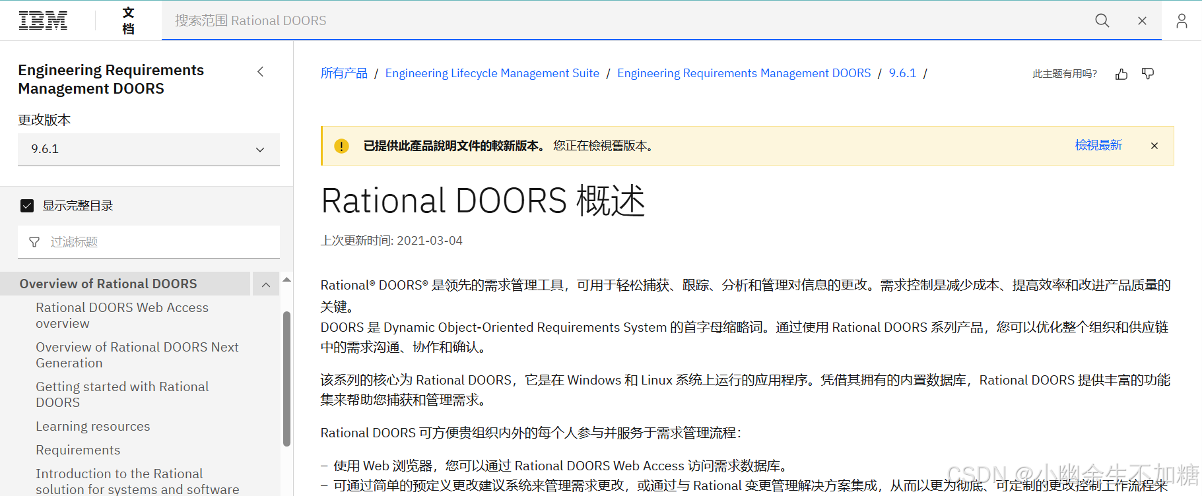The width and height of the screenshot is (1202, 496).
Task: Click the Engineering Requirements Management DOORS sidebar heading
Action: (x=111, y=79)
